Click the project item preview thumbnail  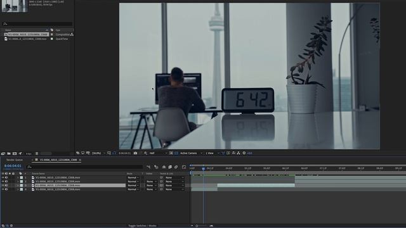15,6
